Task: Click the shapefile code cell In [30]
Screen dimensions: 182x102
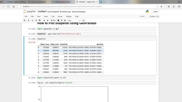Action: 96,39
